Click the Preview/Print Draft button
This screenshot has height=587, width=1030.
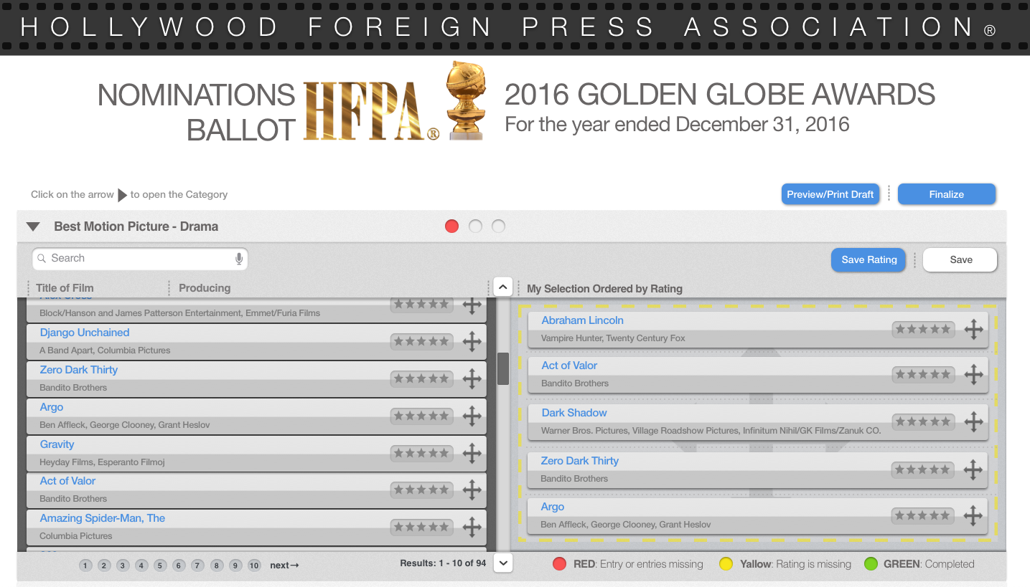point(830,194)
